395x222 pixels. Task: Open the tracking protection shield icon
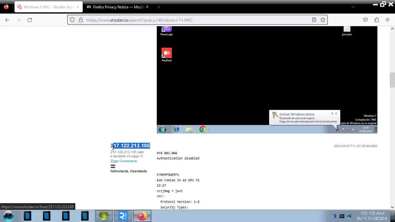click(x=72, y=20)
